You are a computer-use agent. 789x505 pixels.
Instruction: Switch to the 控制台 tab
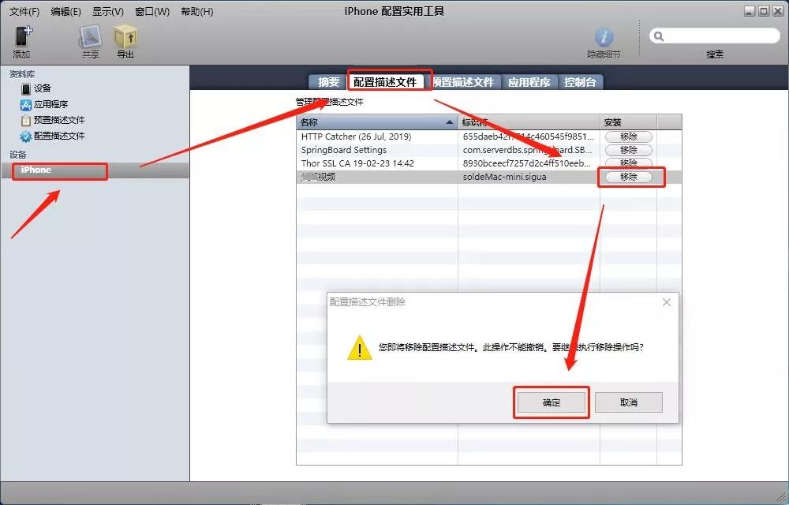(x=580, y=82)
